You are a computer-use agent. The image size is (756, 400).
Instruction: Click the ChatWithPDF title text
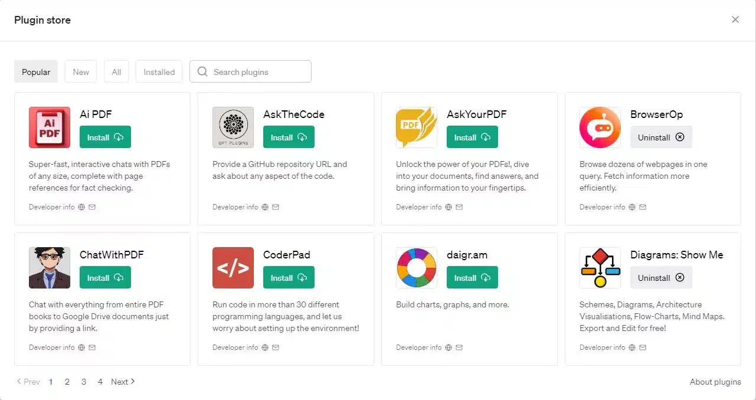(x=112, y=255)
